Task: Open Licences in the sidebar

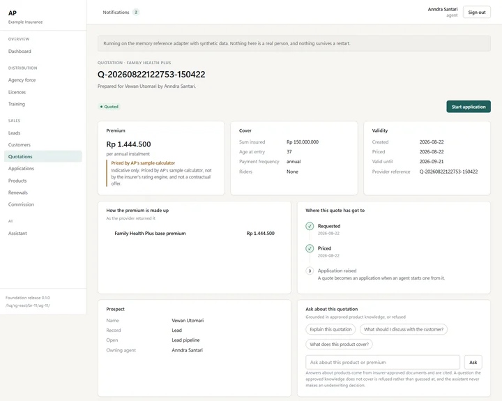Action: click(17, 92)
